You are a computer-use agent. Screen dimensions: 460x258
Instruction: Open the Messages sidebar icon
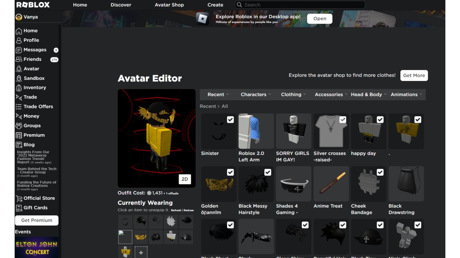(x=19, y=50)
